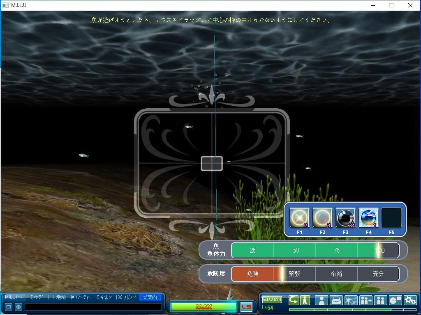Image resolution: width=421 pixels, height=315 pixels.
Task: Switch to the パーティー chat tab
Action: pos(81,297)
